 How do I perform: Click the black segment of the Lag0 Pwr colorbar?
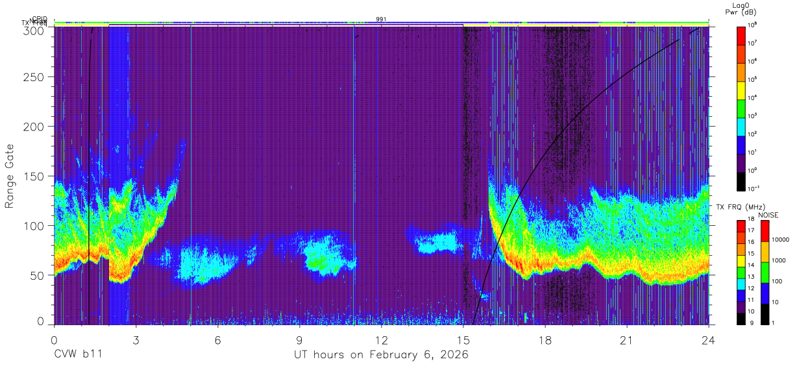[741, 180]
